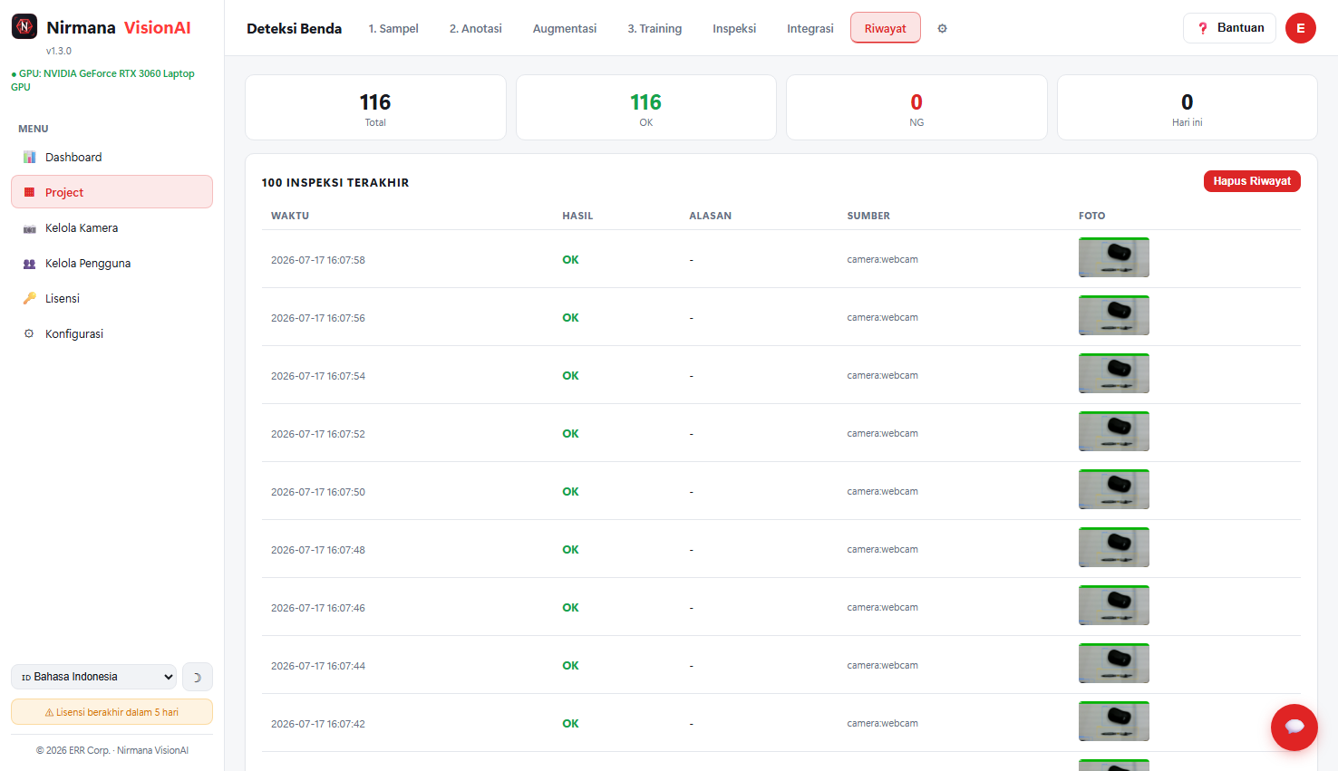Open photo thumbnail for 16:07:44 inspection
1338x771 pixels.
[x=1114, y=663]
